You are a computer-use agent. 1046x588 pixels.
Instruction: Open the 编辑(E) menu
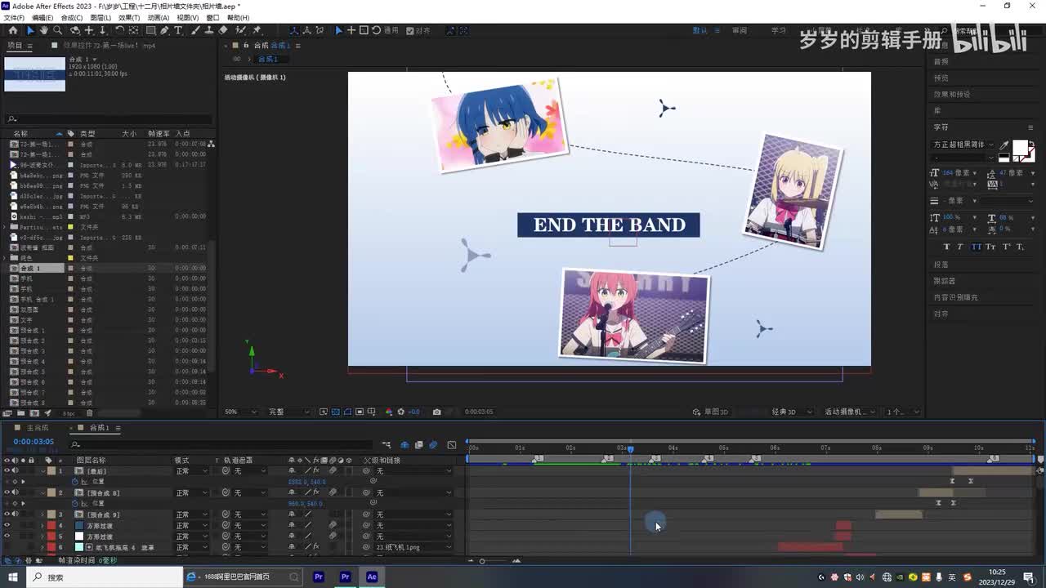[x=42, y=17]
